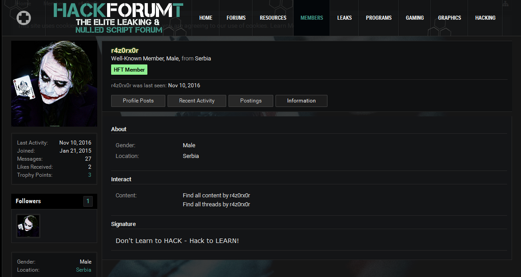Select the MEMBERS nav item

[312, 18]
